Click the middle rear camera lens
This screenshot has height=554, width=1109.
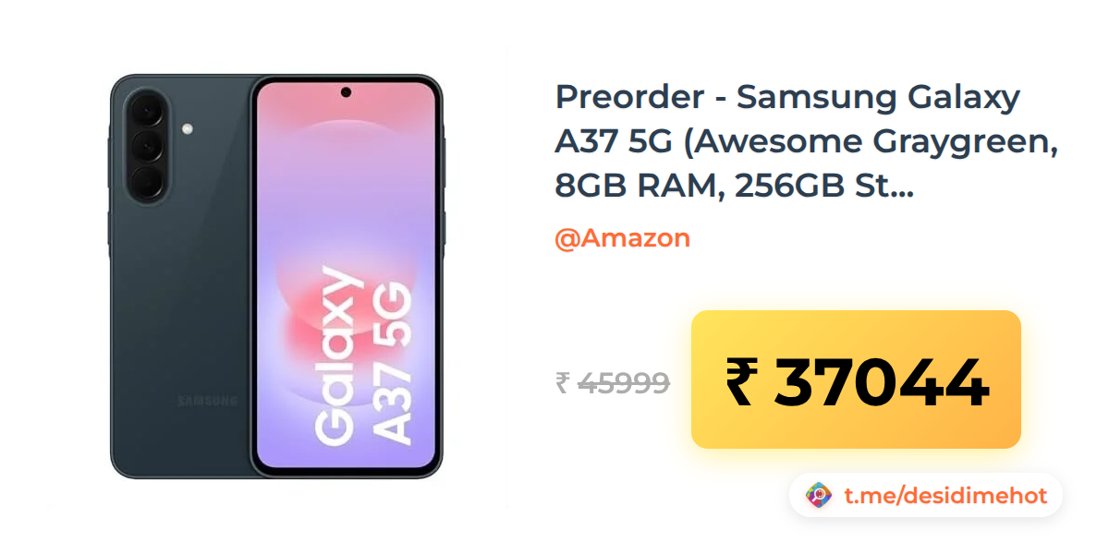coord(146,144)
